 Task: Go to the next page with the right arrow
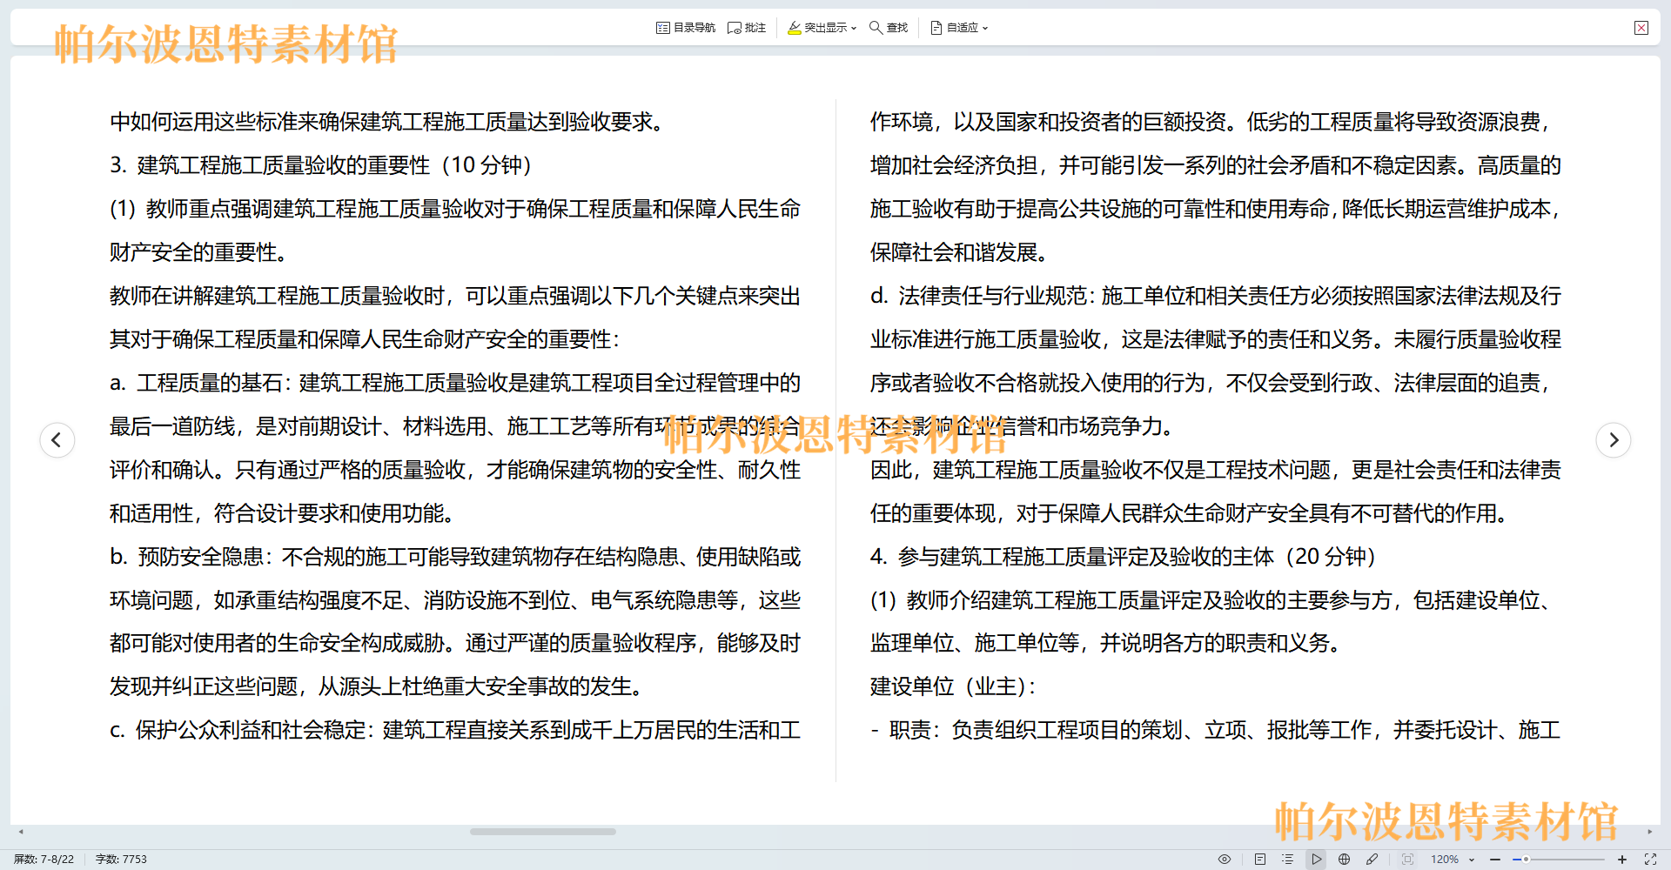click(x=1614, y=439)
